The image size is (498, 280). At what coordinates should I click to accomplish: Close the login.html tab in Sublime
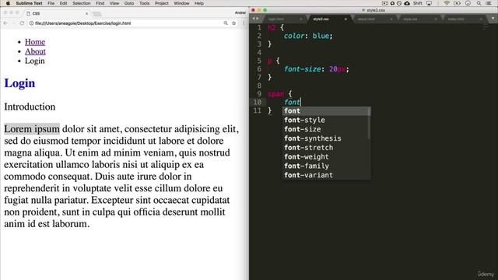[301, 19]
